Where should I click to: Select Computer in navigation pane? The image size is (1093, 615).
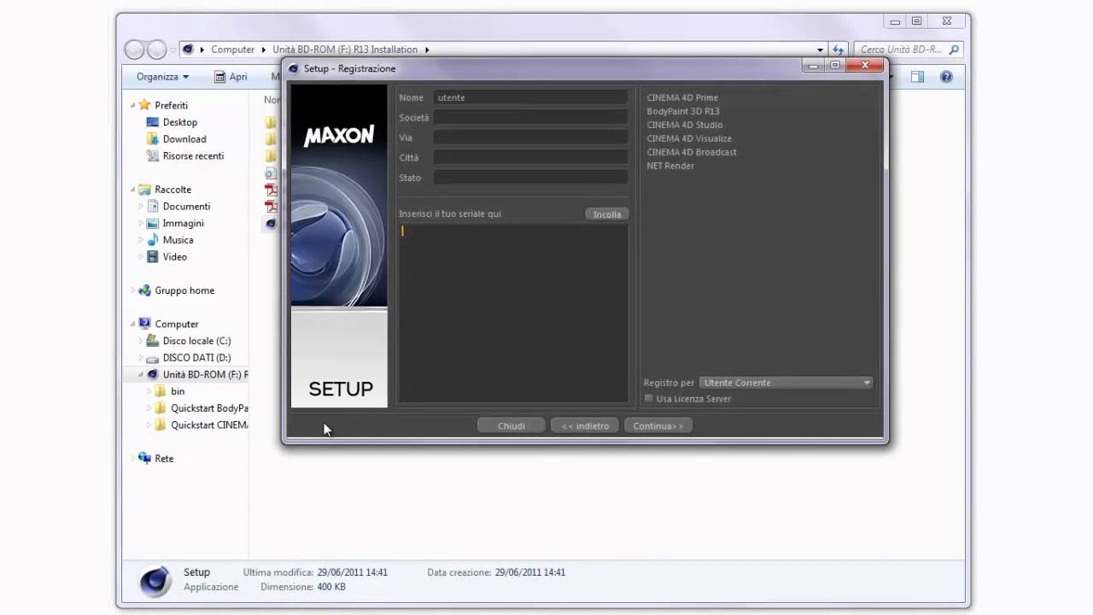pyautogui.click(x=176, y=325)
